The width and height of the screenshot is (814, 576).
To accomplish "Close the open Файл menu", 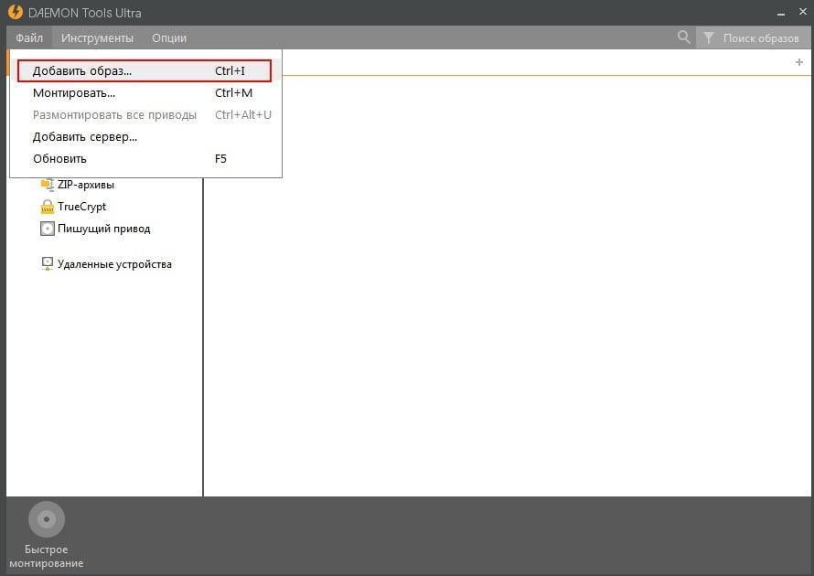I will point(29,37).
